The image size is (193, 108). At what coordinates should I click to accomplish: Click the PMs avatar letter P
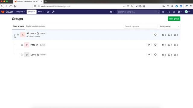point(27,45)
